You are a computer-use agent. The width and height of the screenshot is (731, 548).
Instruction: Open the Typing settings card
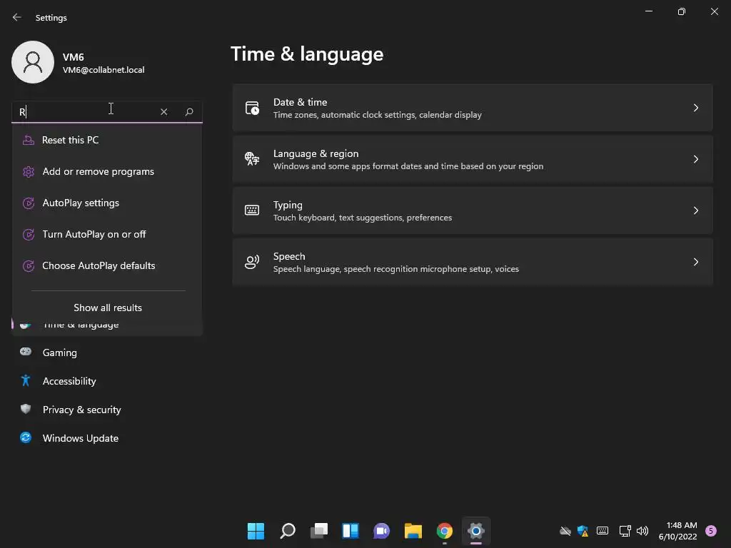point(473,210)
